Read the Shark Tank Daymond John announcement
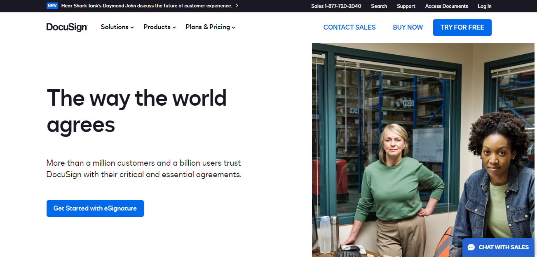The height and width of the screenshot is (257, 537). (x=147, y=6)
